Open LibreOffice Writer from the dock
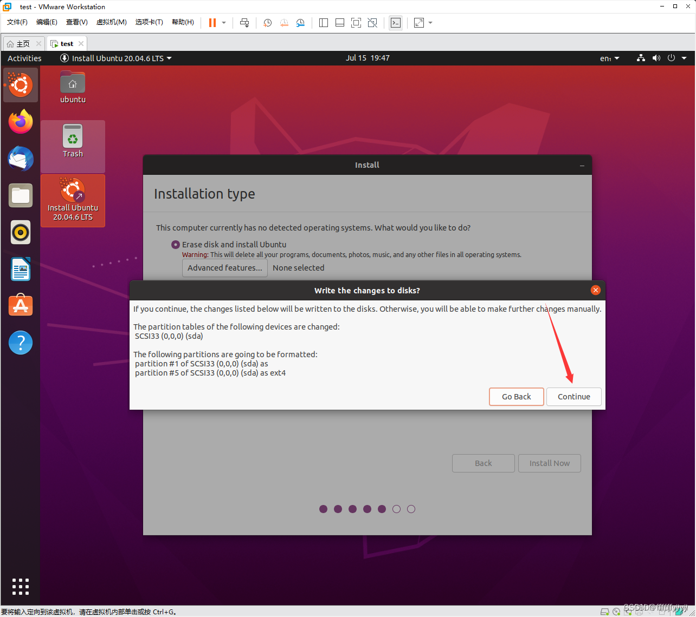 (21, 269)
